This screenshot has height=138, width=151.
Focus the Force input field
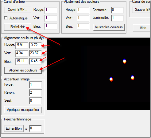[x=36, y=85]
